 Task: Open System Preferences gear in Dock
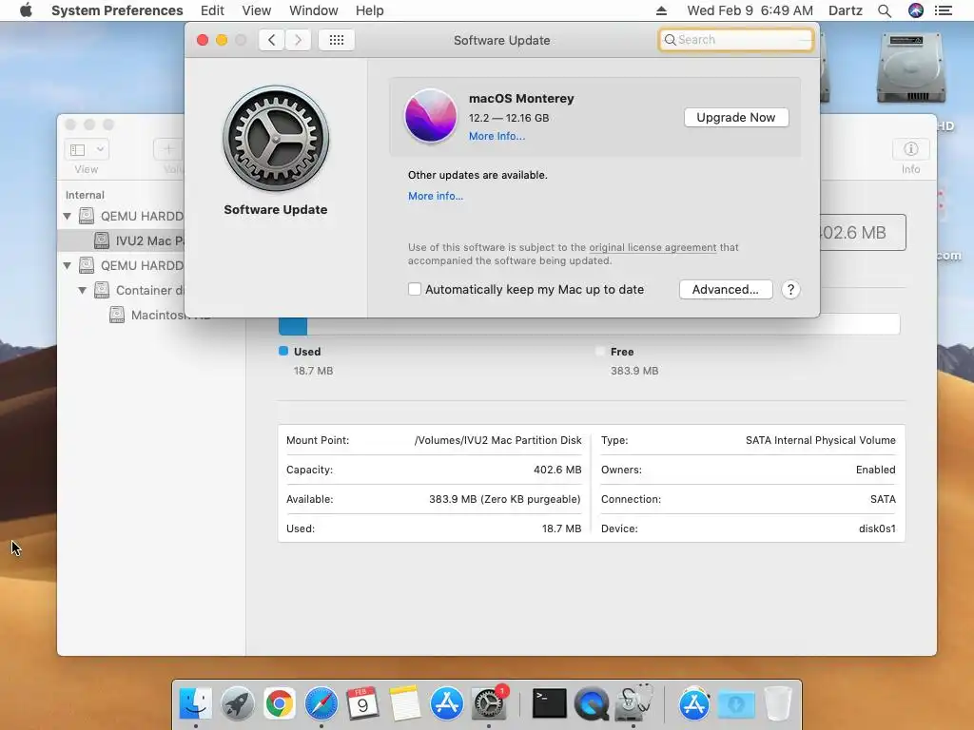[489, 703]
